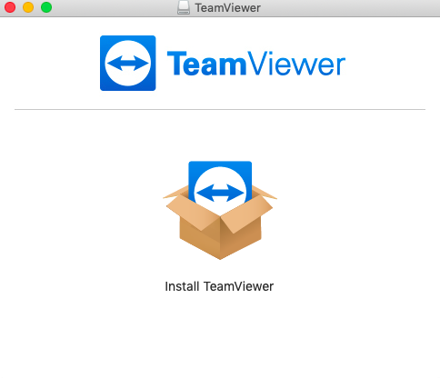Close the TeamViewer installer window
Image resolution: width=440 pixels, height=378 pixels.
pos(10,7)
